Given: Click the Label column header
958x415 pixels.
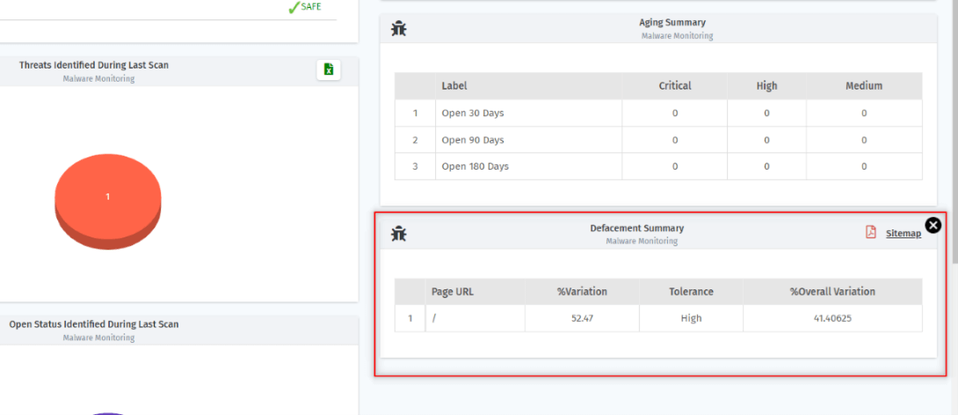Looking at the screenshot, I should click(529, 86).
